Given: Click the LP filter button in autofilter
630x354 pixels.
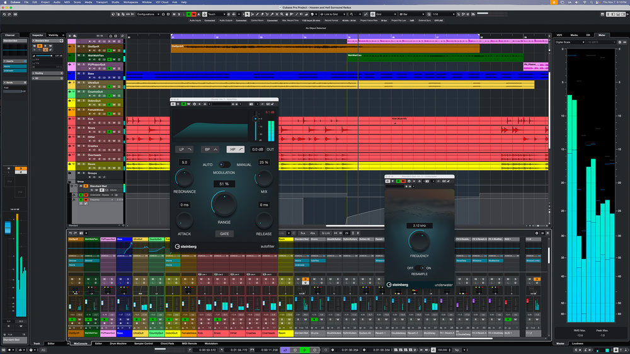Looking at the screenshot, I should point(185,149).
